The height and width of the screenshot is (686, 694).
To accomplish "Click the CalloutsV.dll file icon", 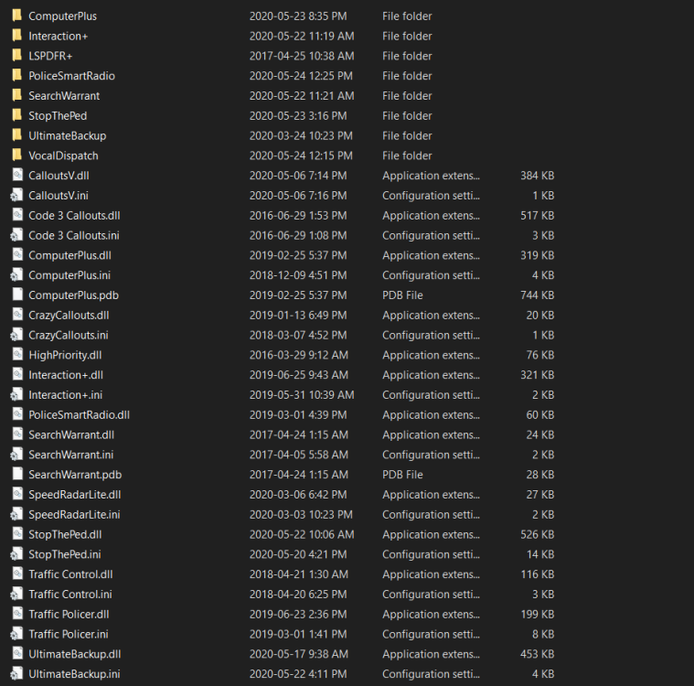I will 17,176.
